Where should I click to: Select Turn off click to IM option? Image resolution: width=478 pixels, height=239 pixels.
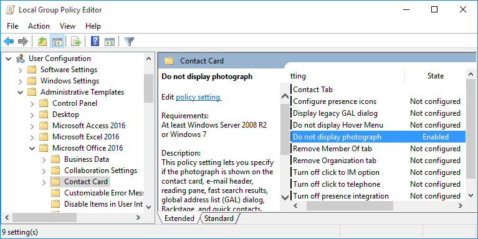point(378,172)
